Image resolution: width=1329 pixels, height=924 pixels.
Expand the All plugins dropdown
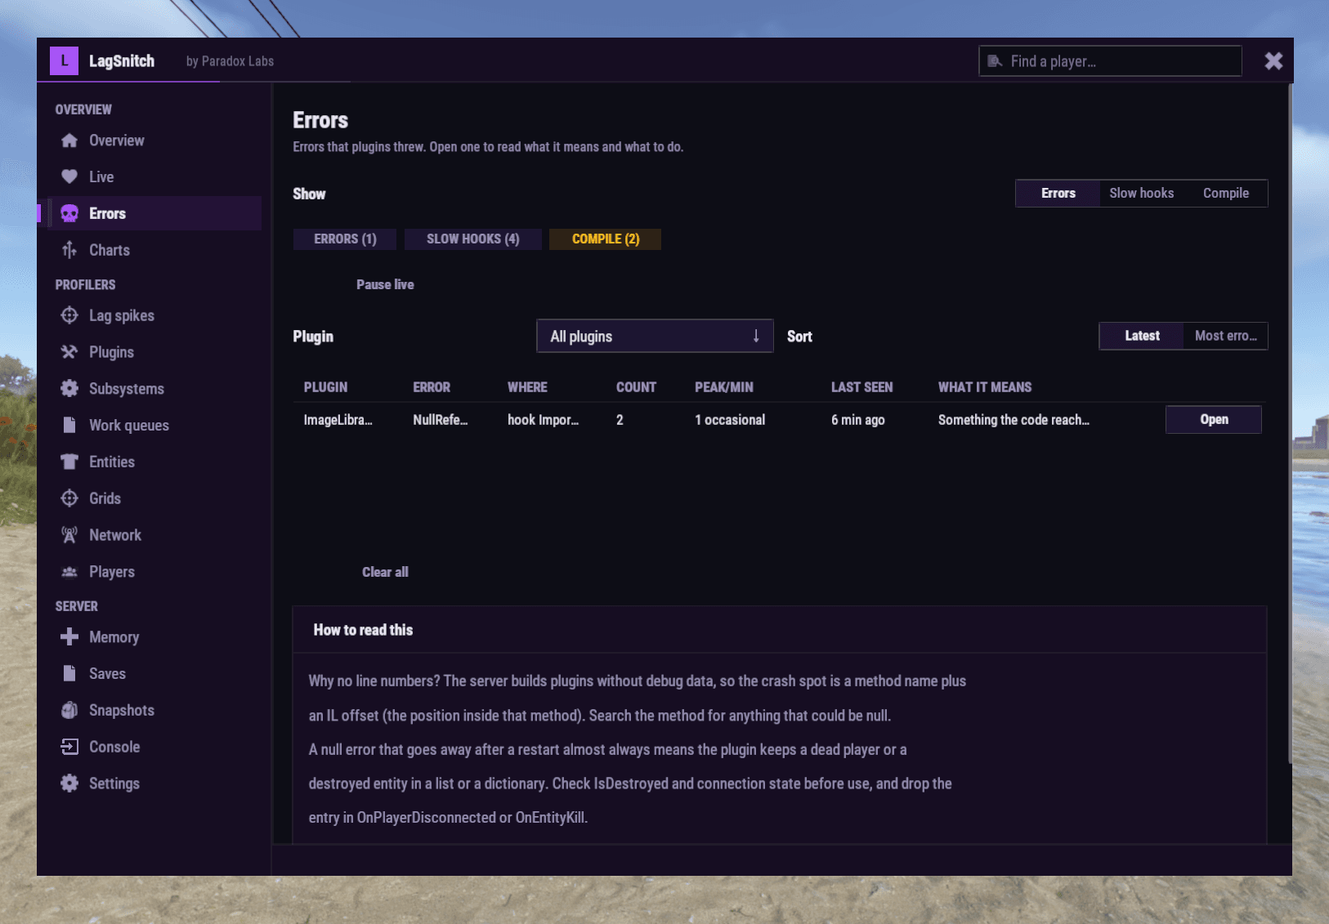(655, 336)
